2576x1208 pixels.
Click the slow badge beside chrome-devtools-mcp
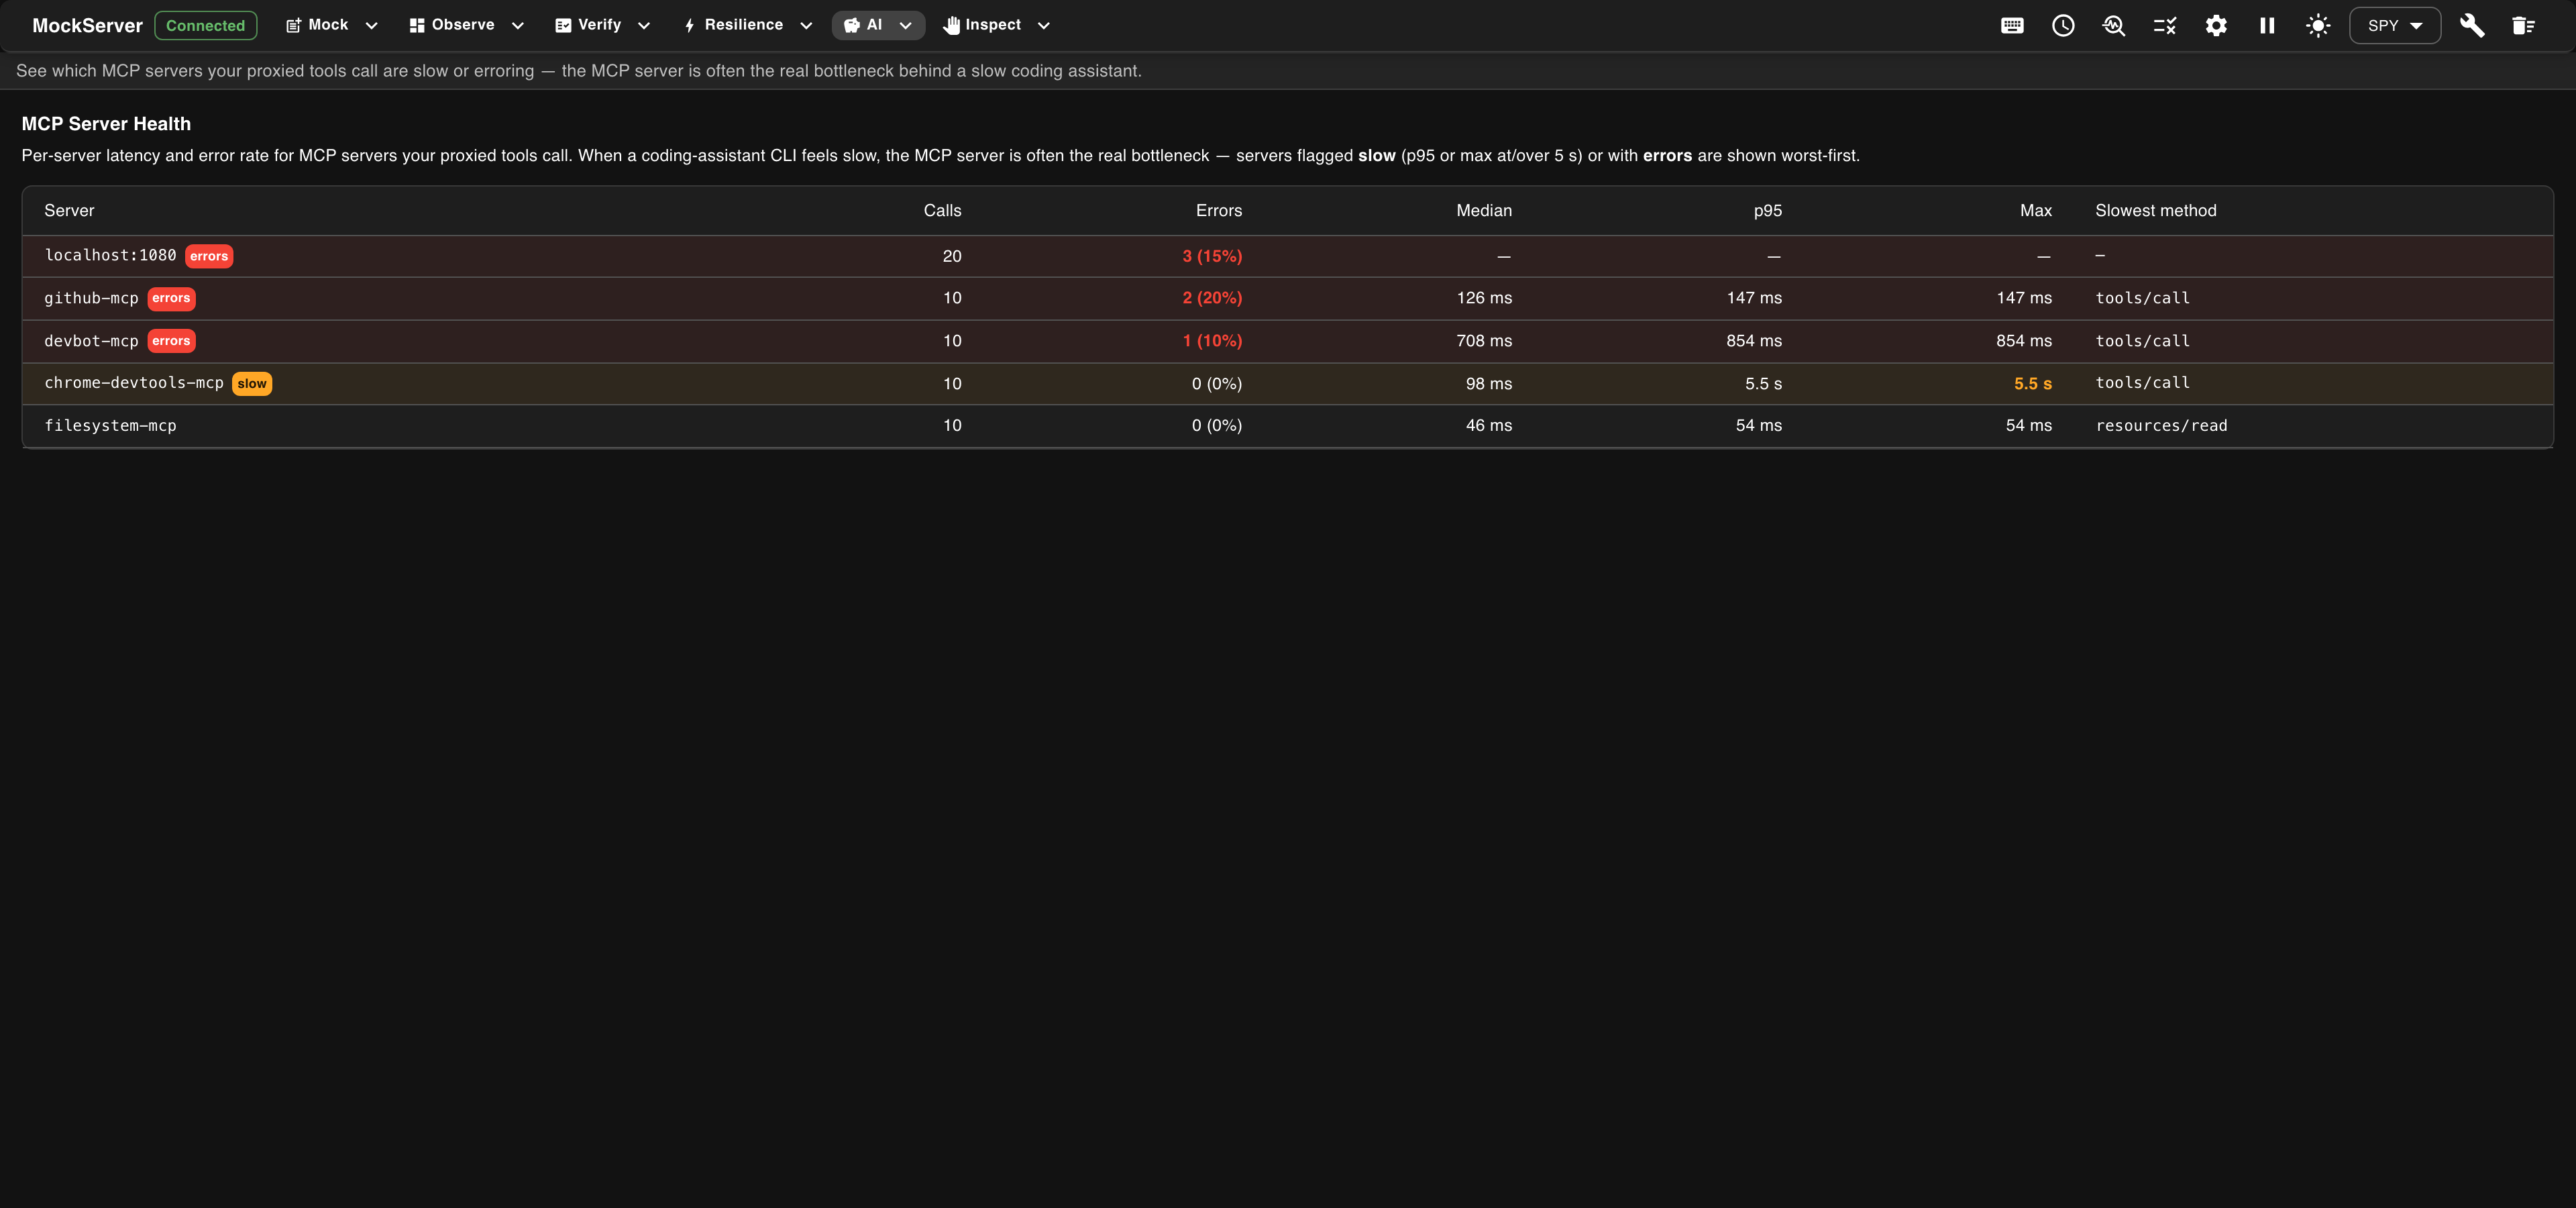(x=252, y=384)
